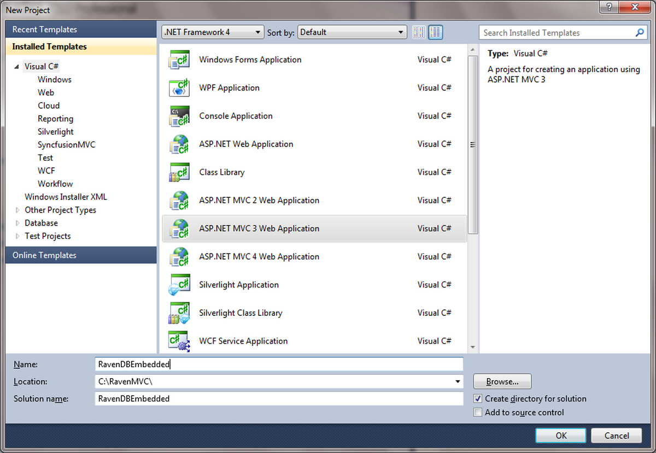Select Web under Visual C#

tap(46, 92)
